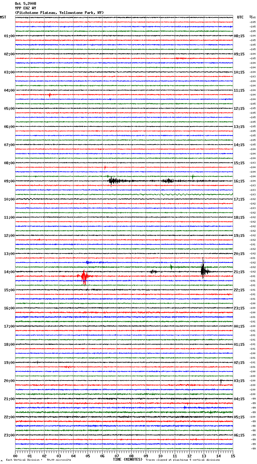Click the blue burst on the trace below 13:00
Image resolution: width=257 pixels, height=464 pixels.
88,262
